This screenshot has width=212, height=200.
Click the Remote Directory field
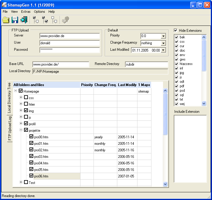pyautogui.click(x=147, y=64)
